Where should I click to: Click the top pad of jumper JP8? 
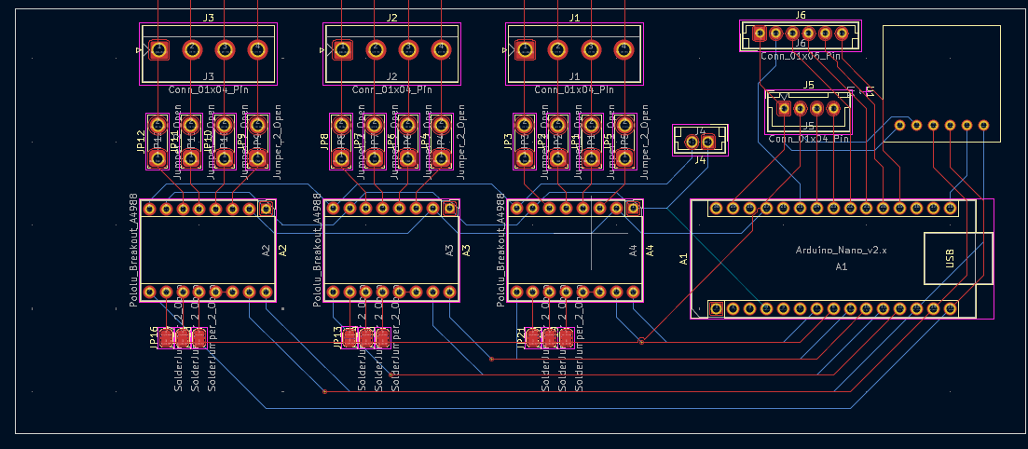(x=341, y=124)
